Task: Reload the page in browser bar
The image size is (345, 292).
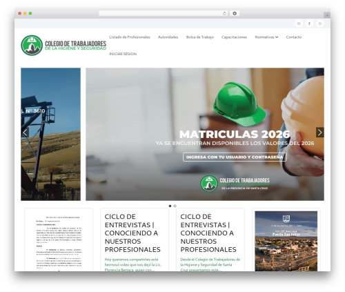Action: [224, 13]
